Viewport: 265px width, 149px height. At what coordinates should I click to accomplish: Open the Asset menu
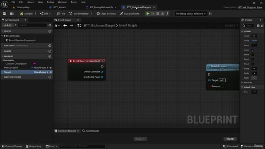click(30, 2)
